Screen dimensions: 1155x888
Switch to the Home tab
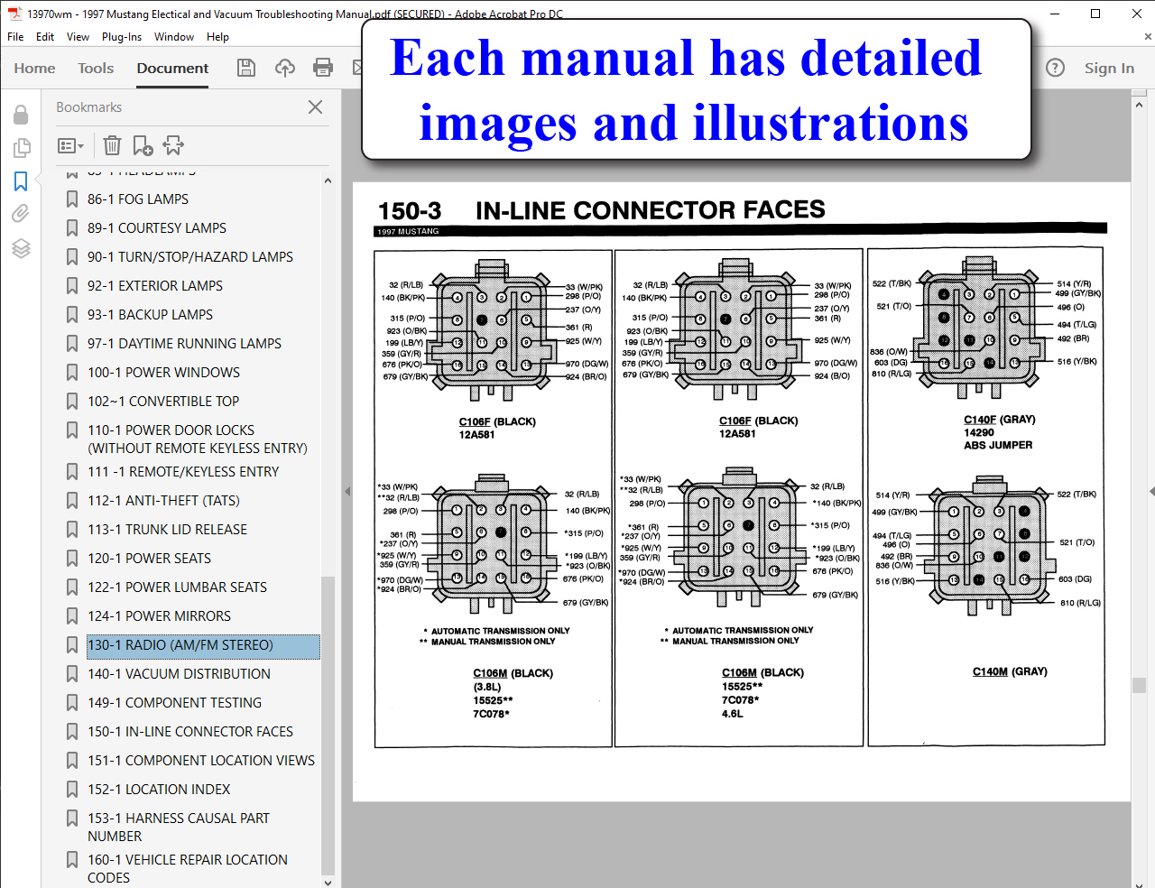tap(34, 68)
